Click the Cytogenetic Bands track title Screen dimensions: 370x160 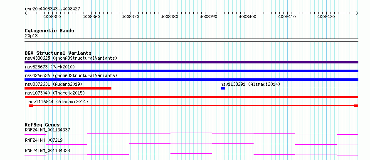click(x=49, y=31)
